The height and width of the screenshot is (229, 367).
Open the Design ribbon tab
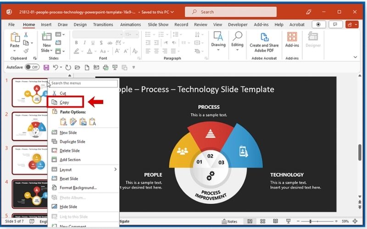(80, 25)
